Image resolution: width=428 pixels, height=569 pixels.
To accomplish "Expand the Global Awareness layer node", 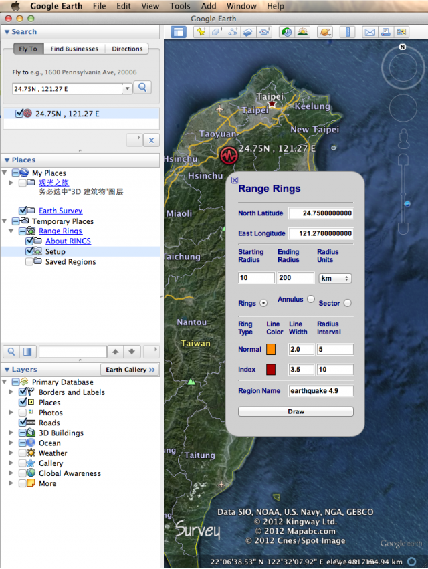I will (x=11, y=473).
